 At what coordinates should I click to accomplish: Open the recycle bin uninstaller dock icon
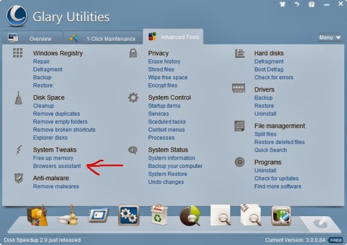[x=159, y=215]
